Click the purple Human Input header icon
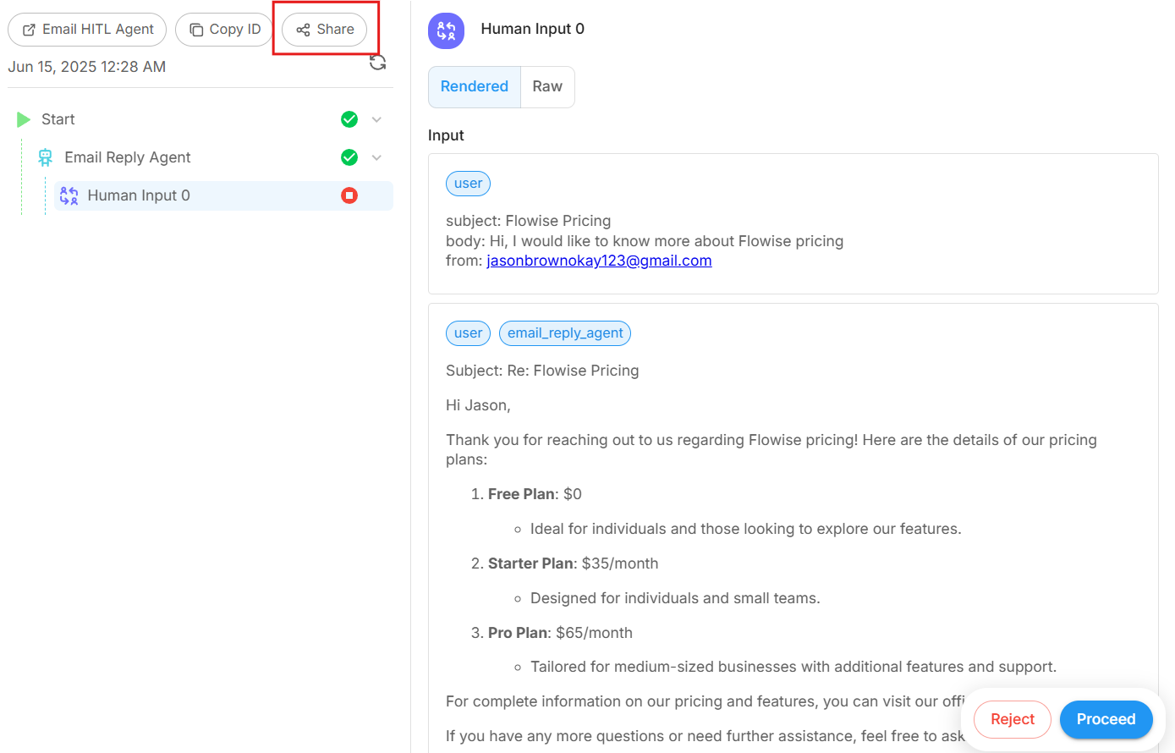Image resolution: width=1175 pixels, height=753 pixels. tap(446, 30)
